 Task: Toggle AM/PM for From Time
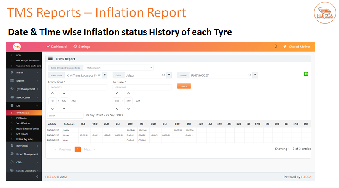(x=73, y=101)
